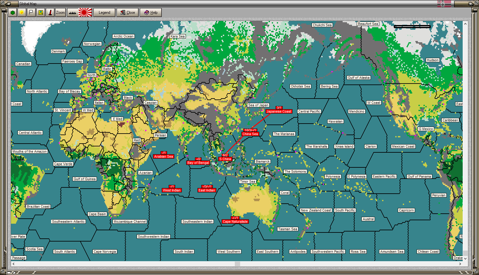The image size is (479, 275).
Task: Open the Help page
Action: click(x=151, y=13)
